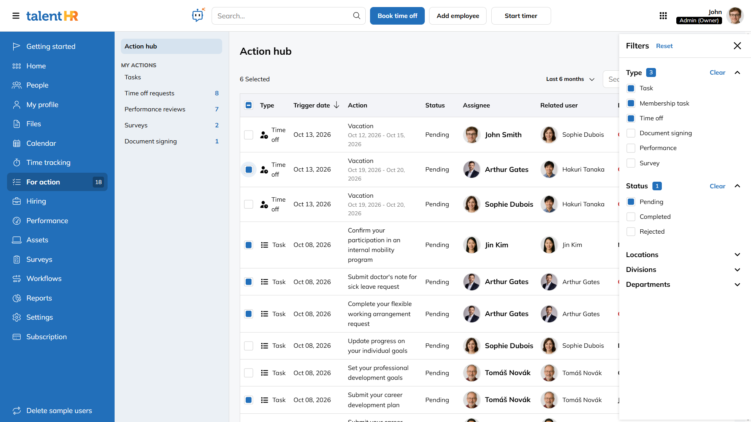Viewport: 751px width, 422px height.
Task: Open People section in sidebar
Action: tap(57, 85)
